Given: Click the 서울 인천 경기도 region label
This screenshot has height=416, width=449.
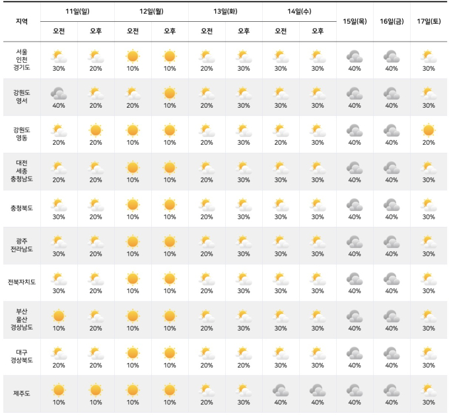Looking at the screenshot, I should point(22,60).
